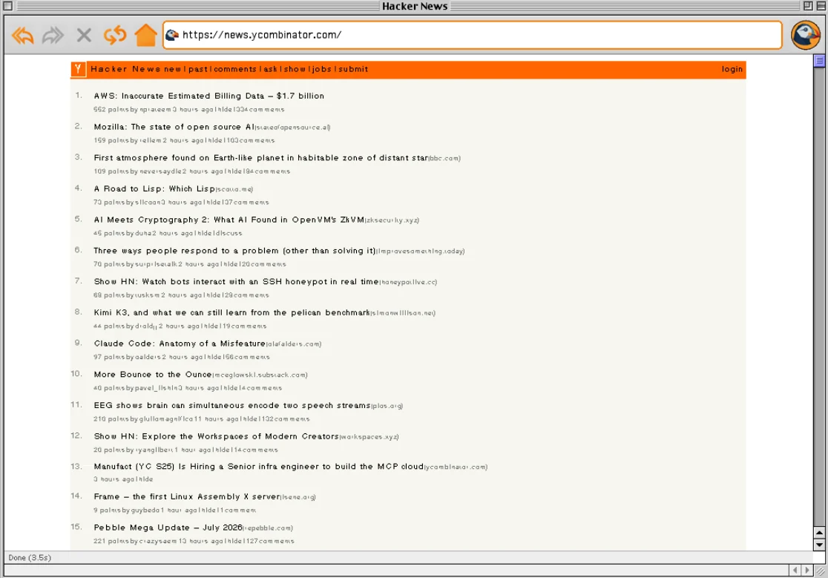Open the 'EEG shows brain can simultaneously encode' story
The width and height of the screenshot is (828, 578).
pyautogui.click(x=232, y=406)
